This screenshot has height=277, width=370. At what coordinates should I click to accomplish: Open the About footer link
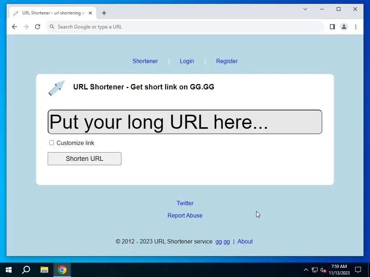tap(245, 242)
